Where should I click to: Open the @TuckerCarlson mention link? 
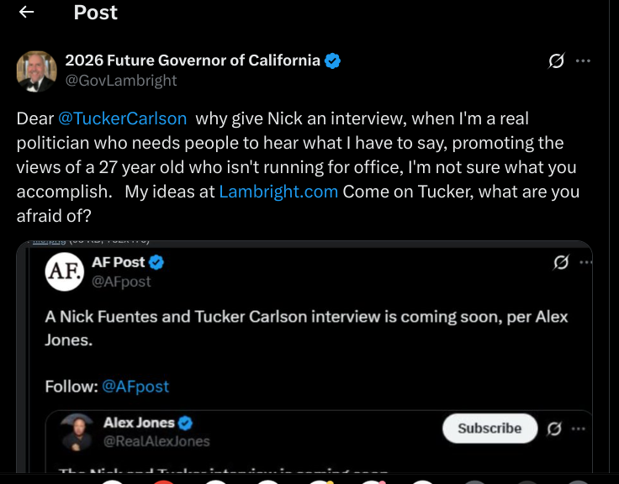coord(123,118)
